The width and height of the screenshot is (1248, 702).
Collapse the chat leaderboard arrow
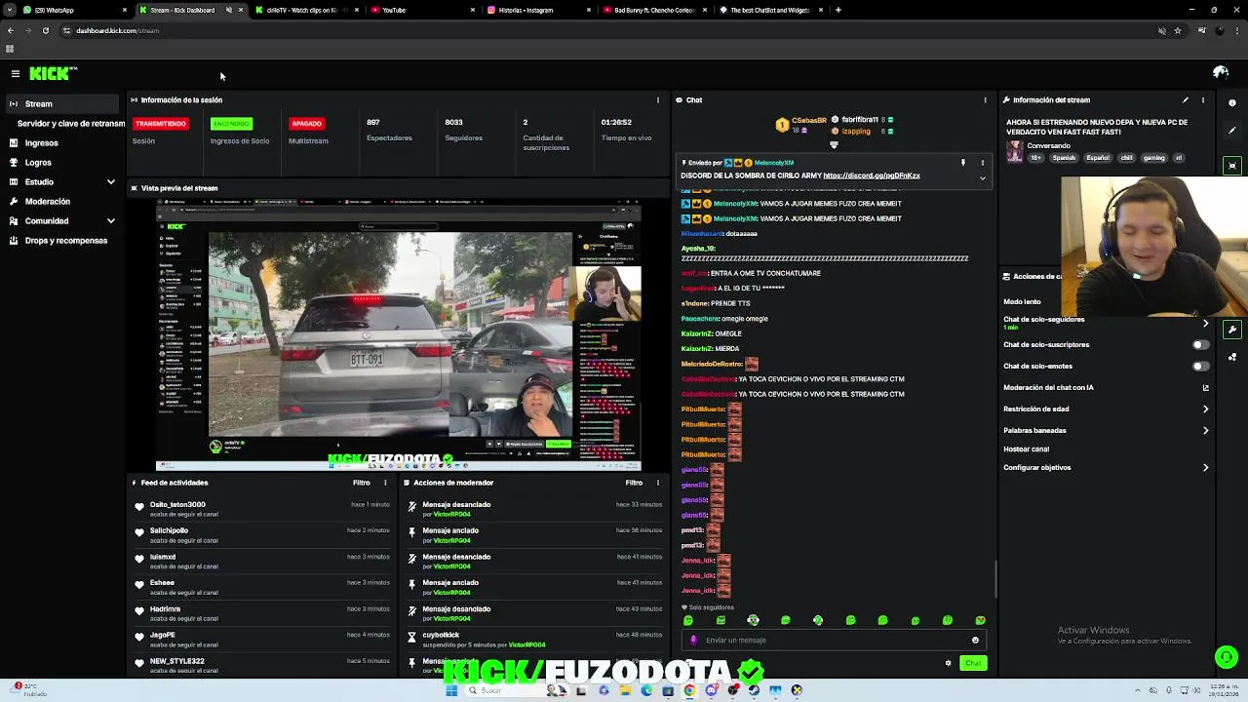834,145
